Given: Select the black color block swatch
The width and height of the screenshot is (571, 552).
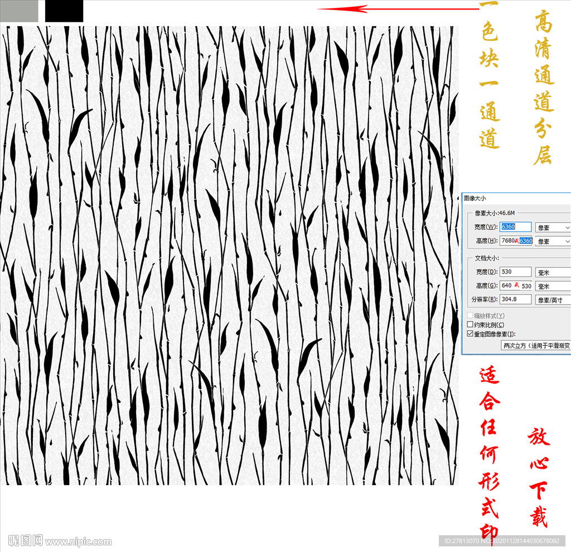Looking at the screenshot, I should [x=64, y=11].
